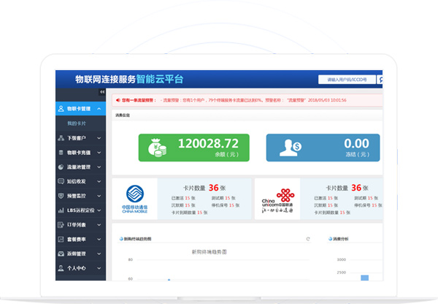Open 我的卡片 submenu item

pos(76,123)
